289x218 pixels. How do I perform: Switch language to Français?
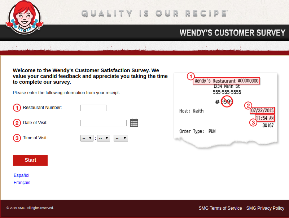pos(22,182)
